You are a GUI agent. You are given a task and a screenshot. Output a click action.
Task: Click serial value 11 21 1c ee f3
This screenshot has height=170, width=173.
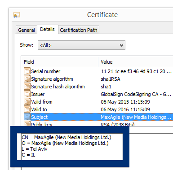136,71
